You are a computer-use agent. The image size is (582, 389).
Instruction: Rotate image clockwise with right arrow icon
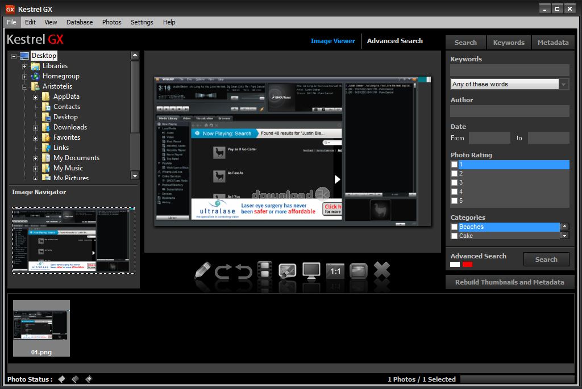223,271
